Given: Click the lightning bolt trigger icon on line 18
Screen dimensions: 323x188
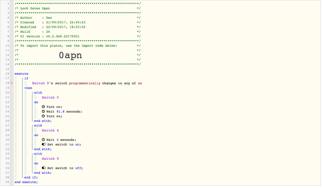Looking at the screenshot, I should point(12,83).
